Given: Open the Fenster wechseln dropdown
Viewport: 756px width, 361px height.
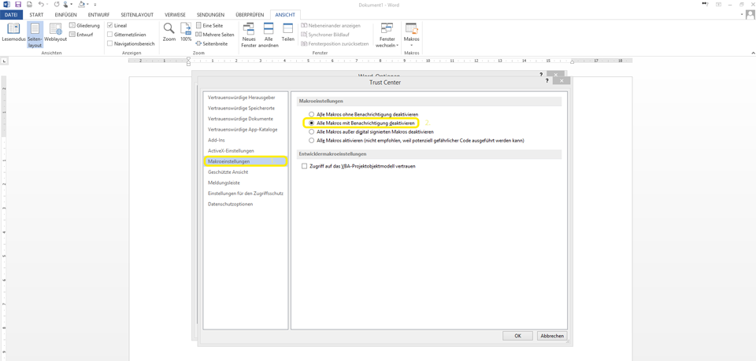Looking at the screenshot, I should (x=387, y=35).
